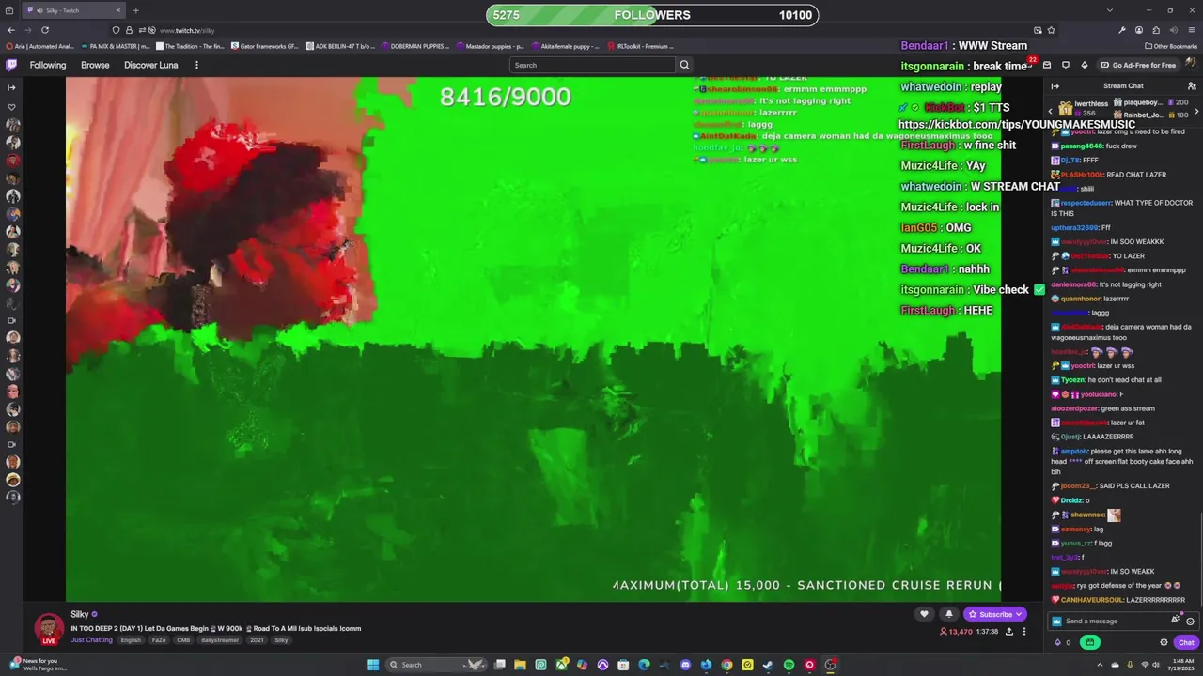Open the Get Bits diamond icon
This screenshot has height=676, width=1203.
(x=1085, y=65)
